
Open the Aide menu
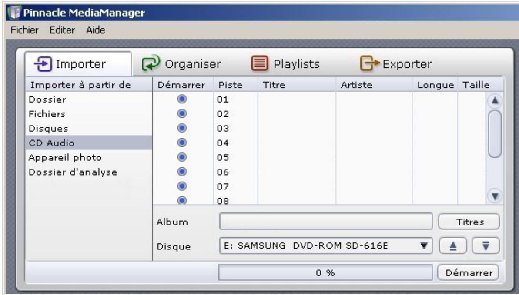tap(96, 30)
